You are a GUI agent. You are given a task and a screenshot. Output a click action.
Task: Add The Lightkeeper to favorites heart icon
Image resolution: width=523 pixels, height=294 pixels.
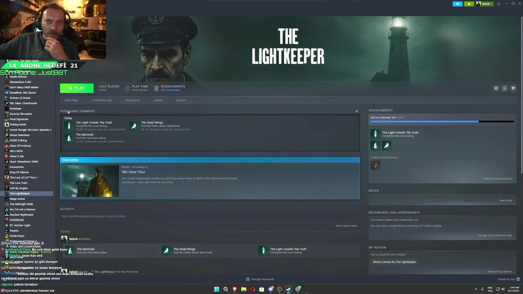coord(513,88)
